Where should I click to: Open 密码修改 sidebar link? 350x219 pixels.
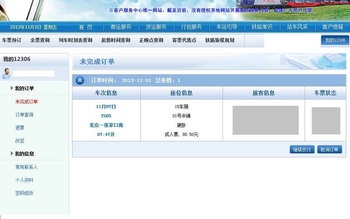point(24,193)
